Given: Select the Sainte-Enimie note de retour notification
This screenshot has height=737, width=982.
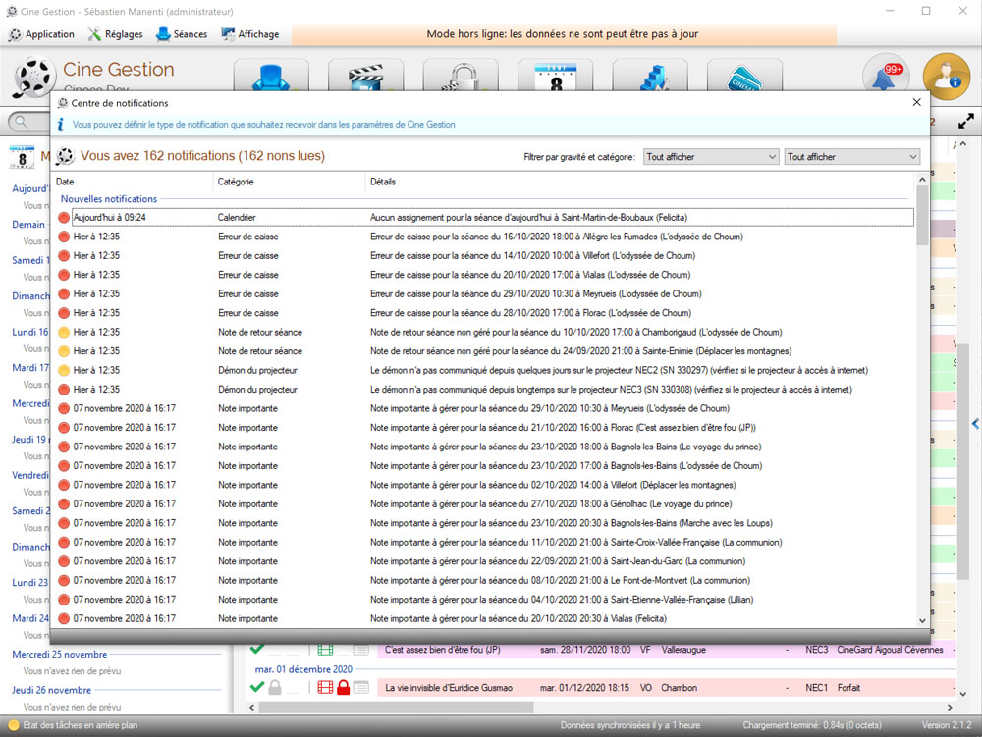Looking at the screenshot, I should click(x=485, y=351).
